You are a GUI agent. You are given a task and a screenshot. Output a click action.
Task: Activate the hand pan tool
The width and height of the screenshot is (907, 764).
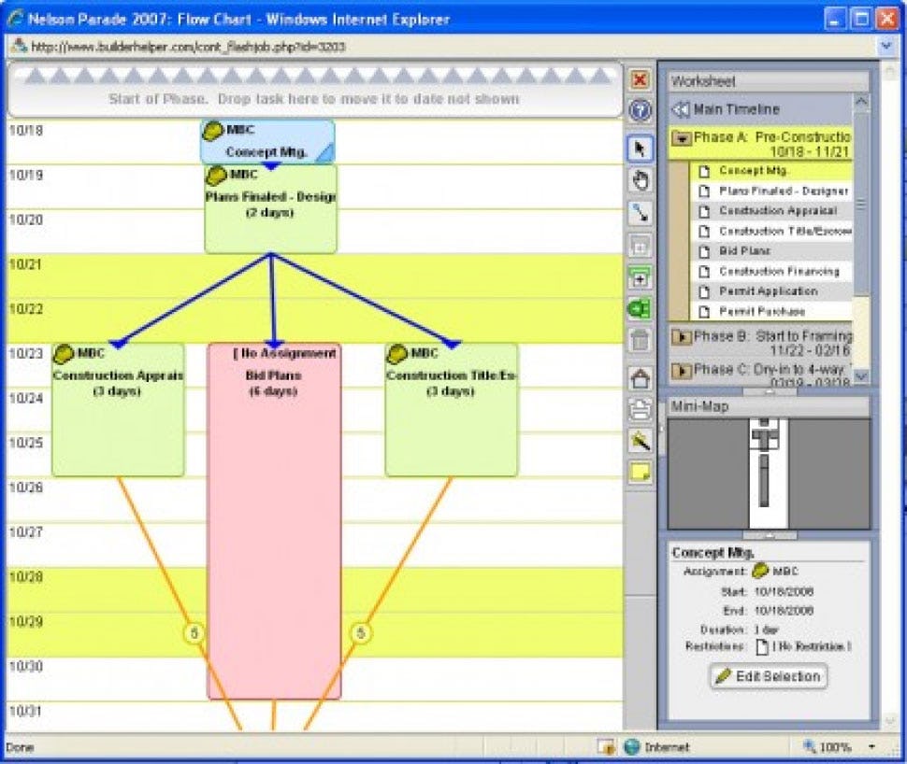pos(640,180)
